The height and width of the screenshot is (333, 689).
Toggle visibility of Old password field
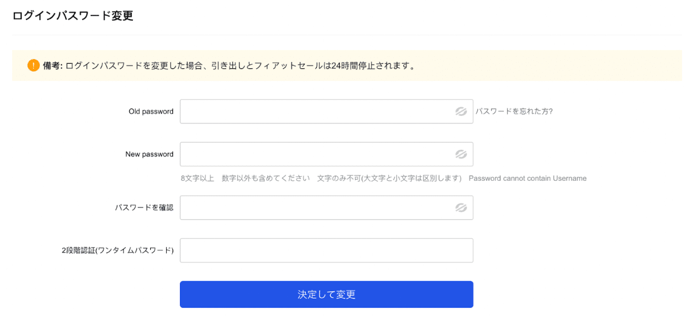click(x=461, y=111)
